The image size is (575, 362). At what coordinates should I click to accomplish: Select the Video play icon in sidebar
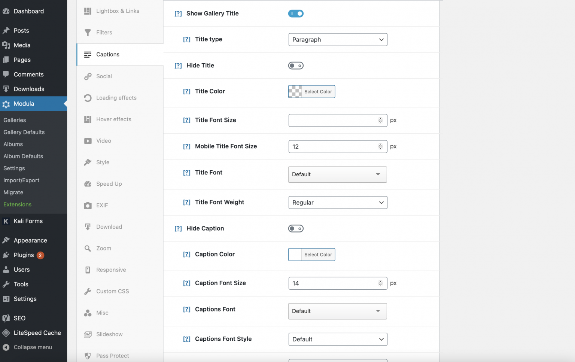pos(88,141)
